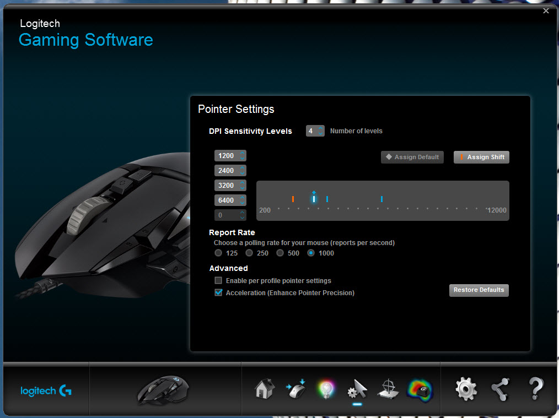The height and width of the screenshot is (418, 559).
Task: Open the lighting settings bulb icon
Action: click(x=326, y=389)
